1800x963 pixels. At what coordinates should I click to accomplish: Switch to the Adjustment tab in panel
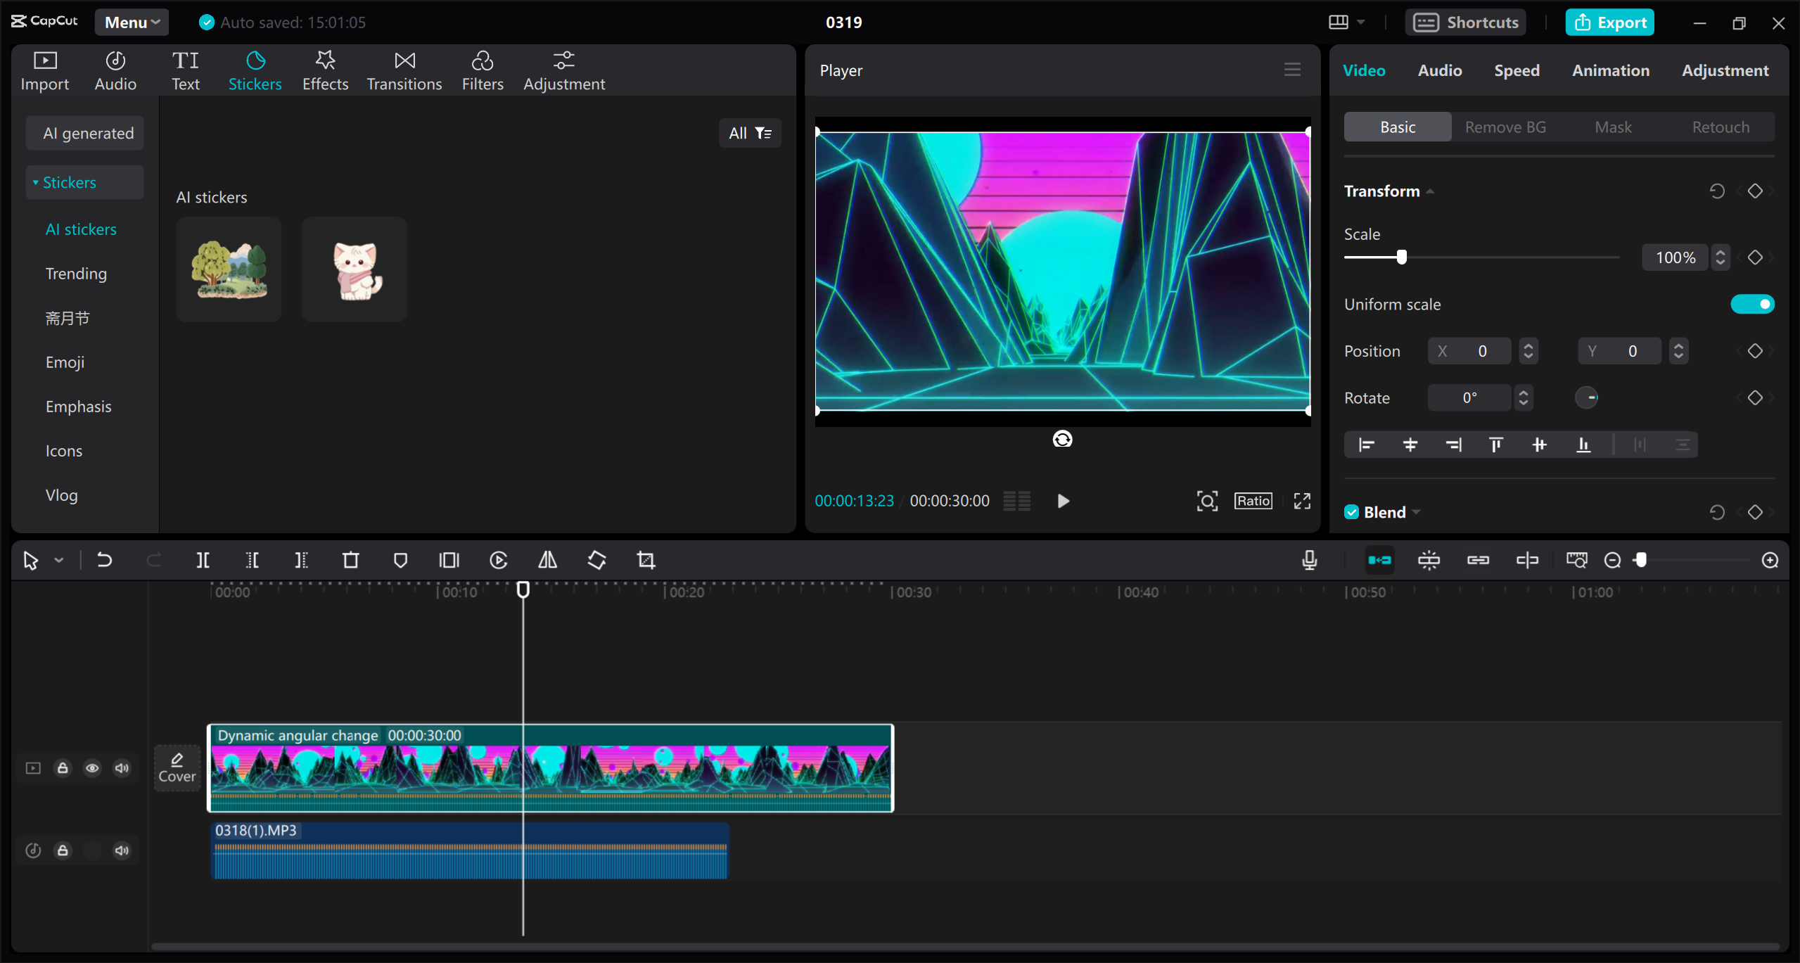coord(1725,70)
